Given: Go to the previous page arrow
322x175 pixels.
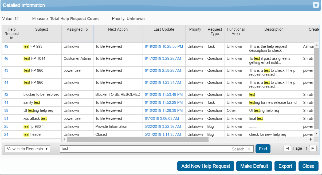Looking at the screenshot, I should point(287,149).
